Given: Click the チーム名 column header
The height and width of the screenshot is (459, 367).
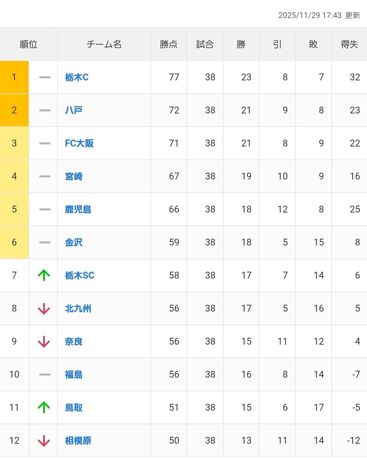Looking at the screenshot, I should (104, 44).
